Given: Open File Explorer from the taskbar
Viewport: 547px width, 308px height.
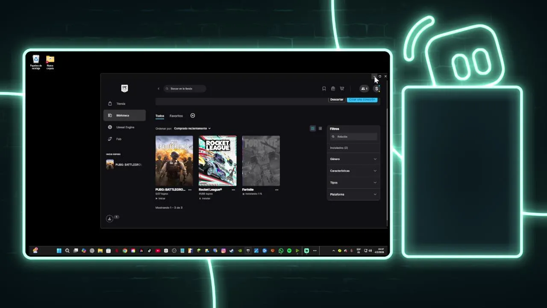Looking at the screenshot, I should 100,251.
